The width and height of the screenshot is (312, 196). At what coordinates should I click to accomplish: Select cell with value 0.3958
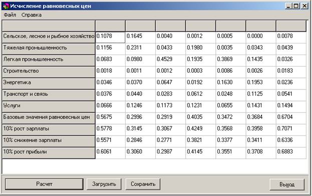(261, 129)
